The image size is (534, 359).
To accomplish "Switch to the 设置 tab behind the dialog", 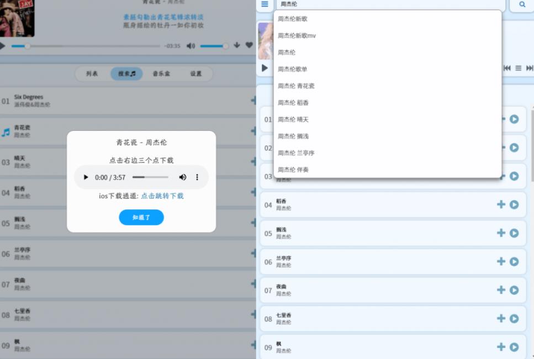I will click(x=196, y=73).
